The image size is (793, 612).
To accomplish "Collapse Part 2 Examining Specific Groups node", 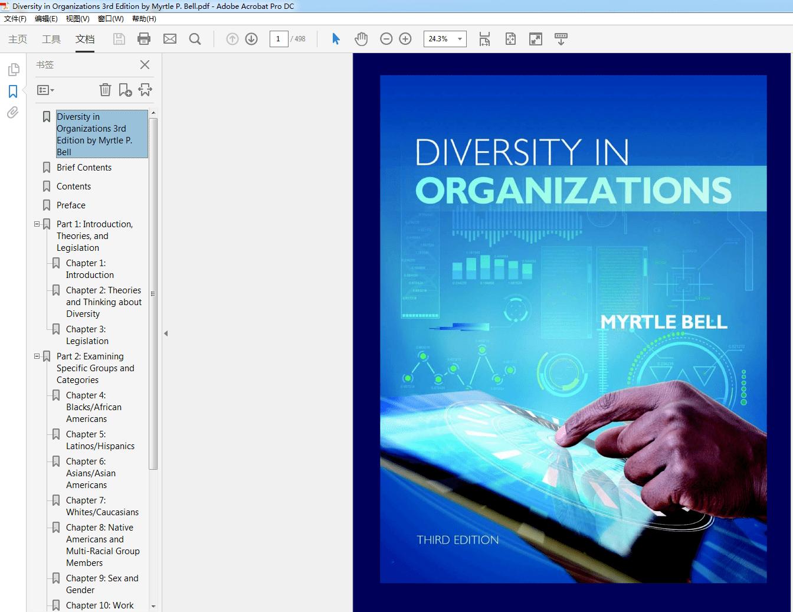I will [37, 356].
